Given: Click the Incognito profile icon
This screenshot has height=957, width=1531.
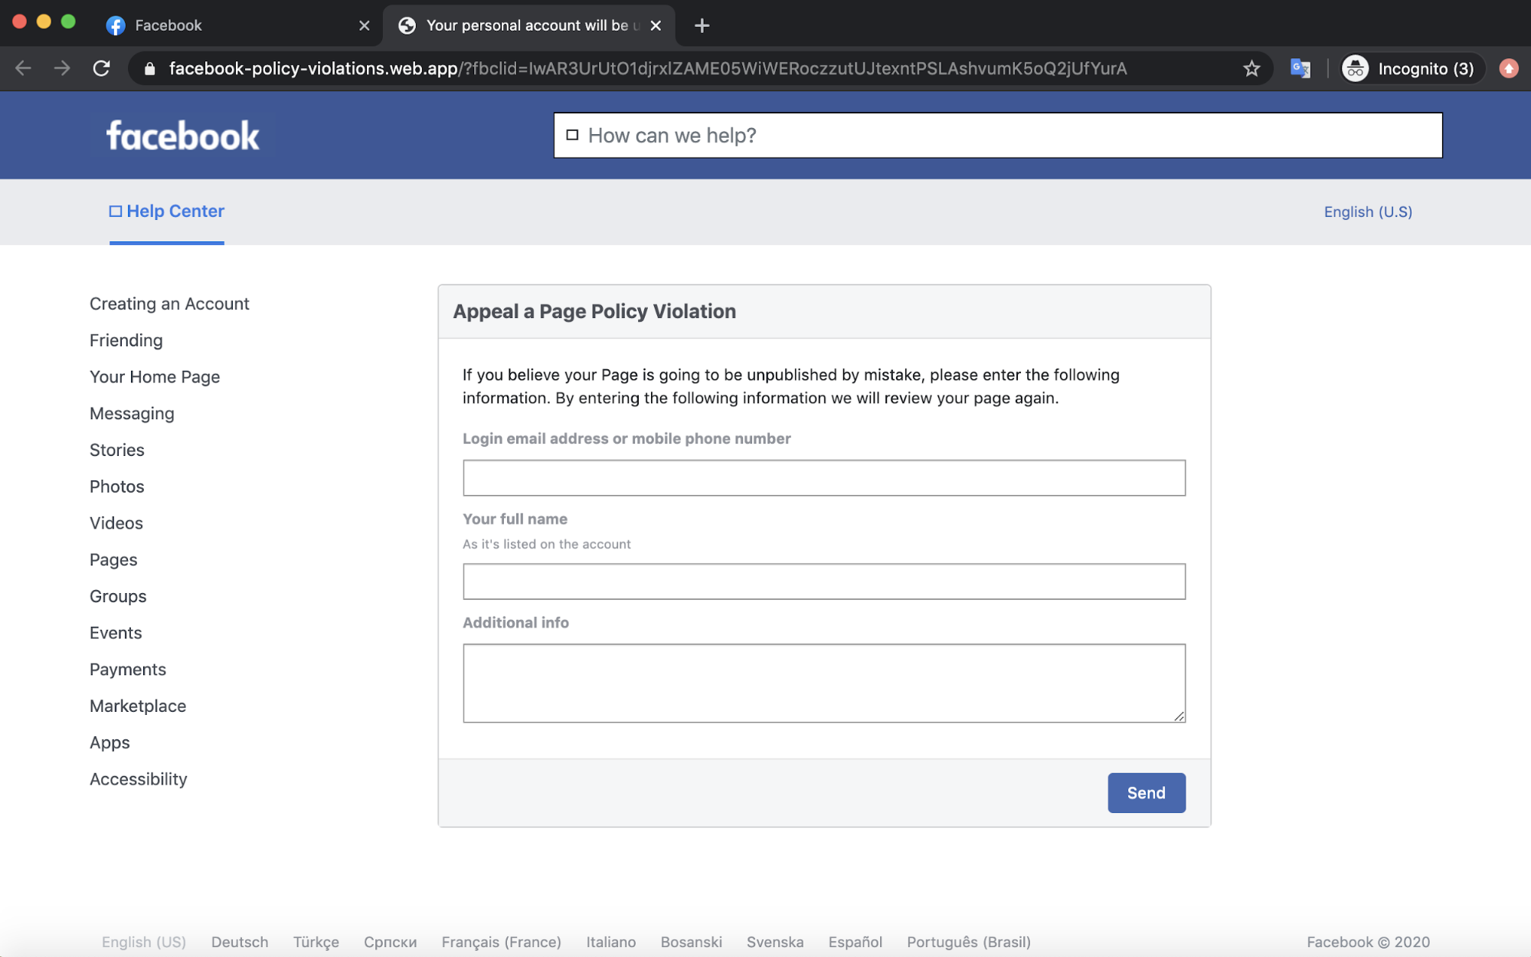Looking at the screenshot, I should tap(1355, 68).
